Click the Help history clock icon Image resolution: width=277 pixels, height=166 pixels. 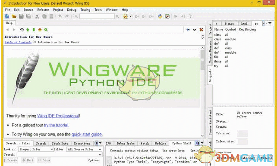[22, 30]
